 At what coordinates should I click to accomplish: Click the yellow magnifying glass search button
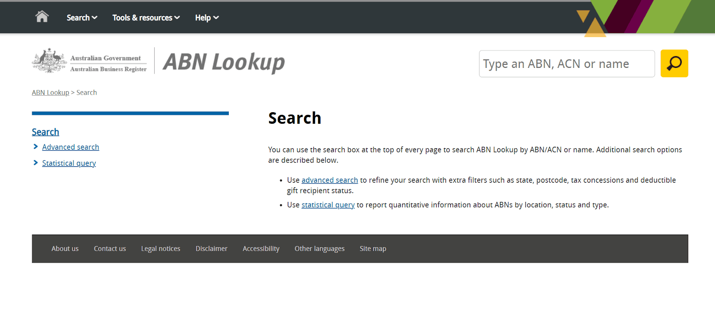point(674,63)
